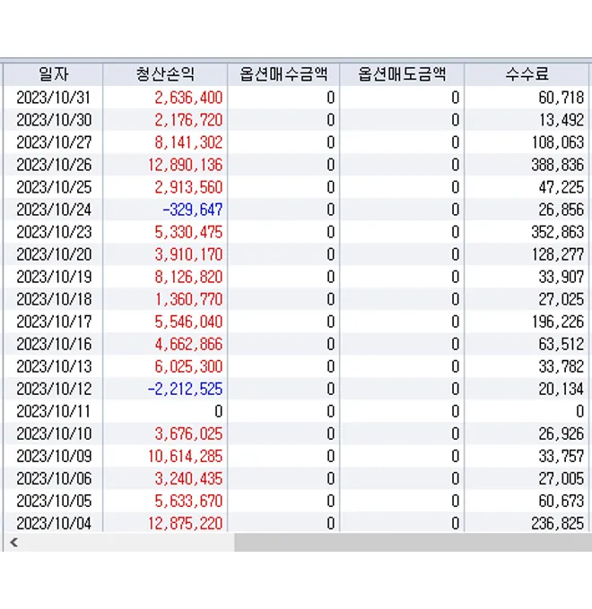Click profit value 5,546,040

click(x=188, y=322)
